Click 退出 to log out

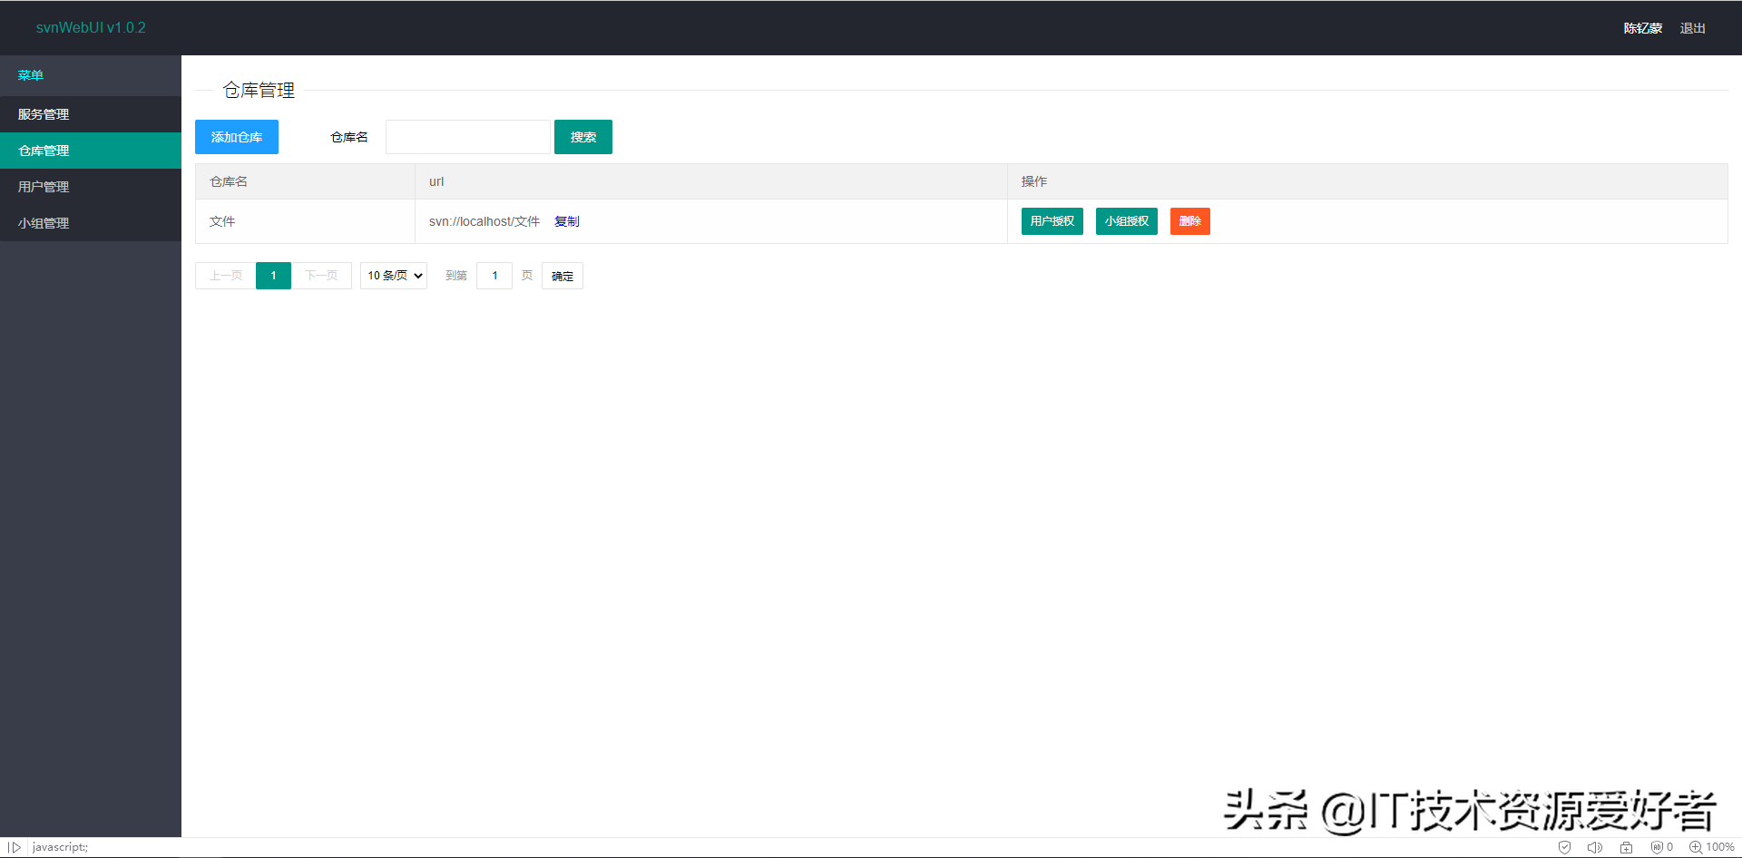click(x=1692, y=27)
